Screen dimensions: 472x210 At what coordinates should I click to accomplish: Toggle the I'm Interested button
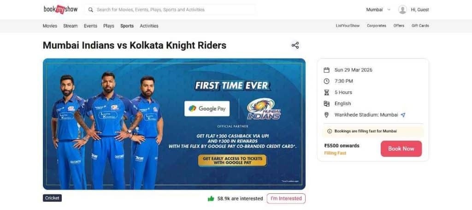286,198
